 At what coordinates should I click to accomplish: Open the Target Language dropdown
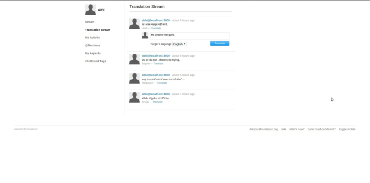(x=179, y=44)
